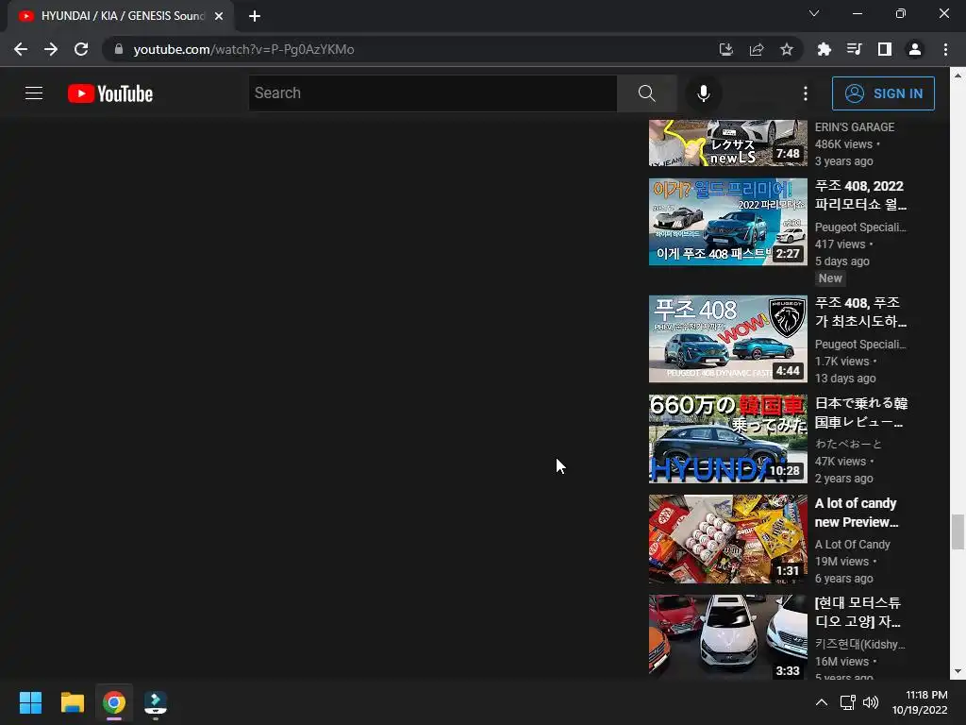Click the 19M views text
The image size is (966, 725).
[841, 562]
